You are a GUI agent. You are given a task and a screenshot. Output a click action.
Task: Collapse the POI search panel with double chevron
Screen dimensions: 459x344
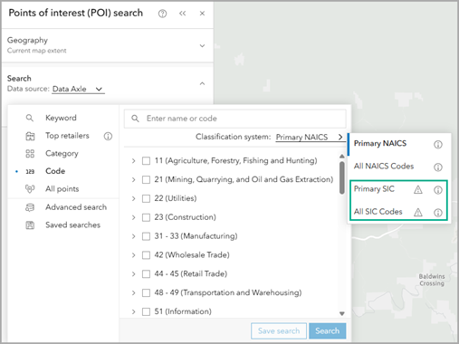pos(183,14)
